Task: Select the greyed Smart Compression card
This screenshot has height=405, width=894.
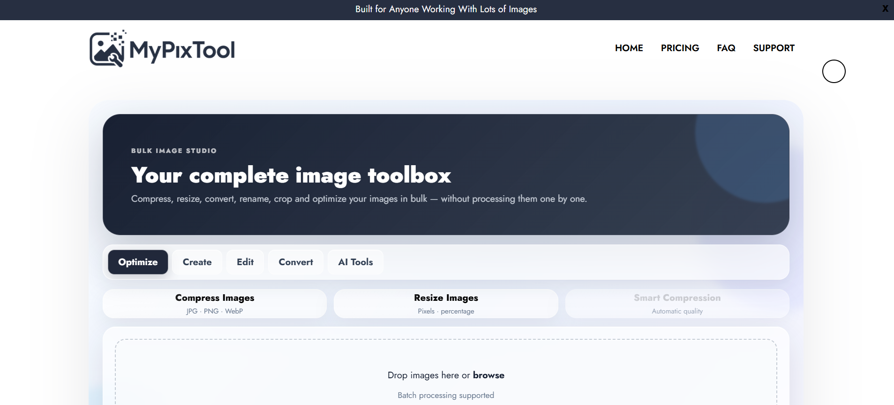Action: coord(677,304)
